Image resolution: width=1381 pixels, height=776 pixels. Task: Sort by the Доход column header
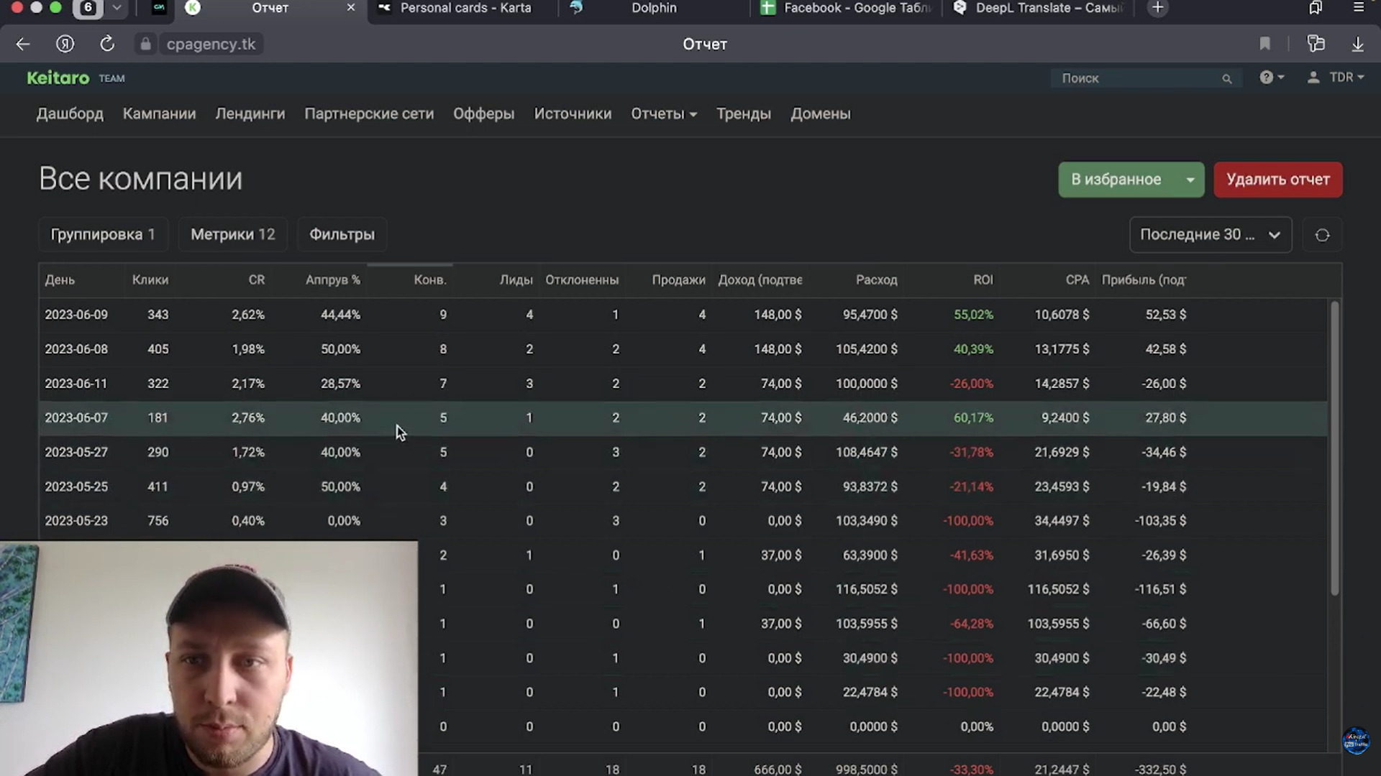click(x=760, y=280)
